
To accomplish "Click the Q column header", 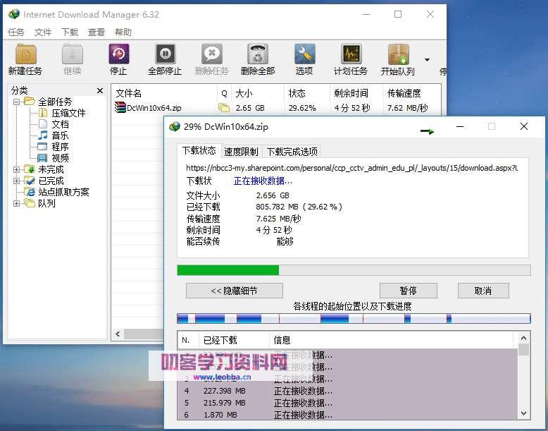I will pyautogui.click(x=225, y=93).
